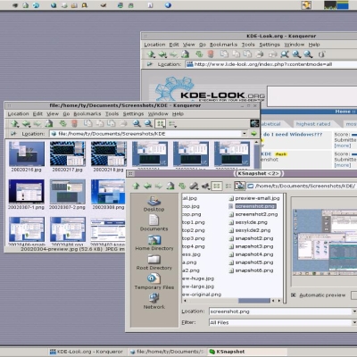
Task: Click KDE-LOOK.ORG logo on the web page
Action: point(210,89)
